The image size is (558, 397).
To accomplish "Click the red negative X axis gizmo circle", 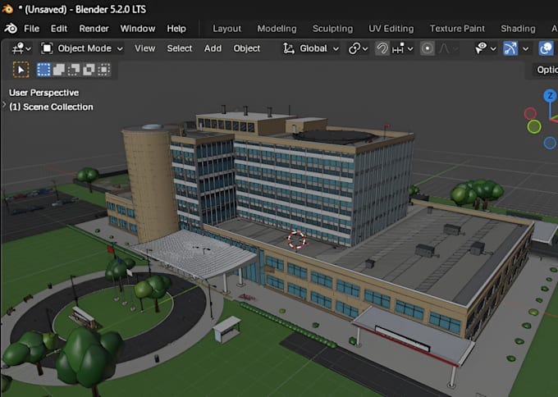I will point(530,114).
